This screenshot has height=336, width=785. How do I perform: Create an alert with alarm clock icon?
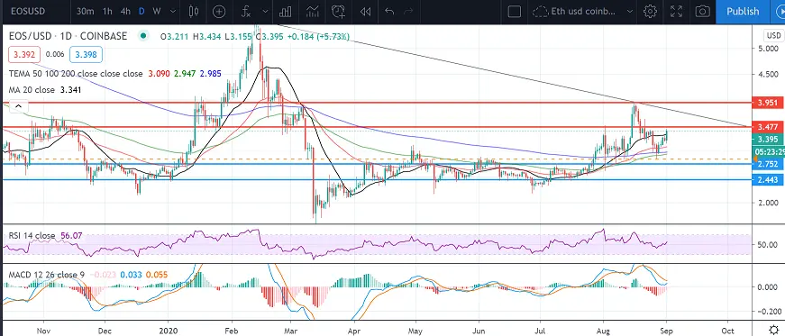(x=339, y=12)
